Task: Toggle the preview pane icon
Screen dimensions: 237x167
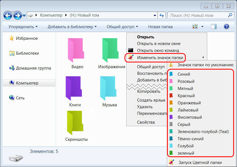Action: [x=214, y=26]
